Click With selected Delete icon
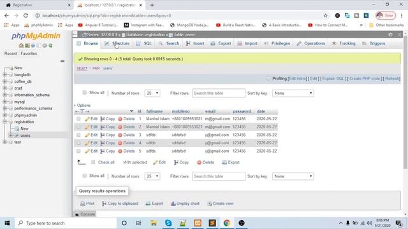 tap(199, 163)
